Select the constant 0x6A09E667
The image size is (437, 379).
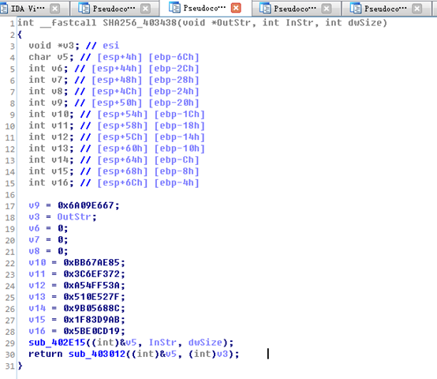(x=86, y=205)
